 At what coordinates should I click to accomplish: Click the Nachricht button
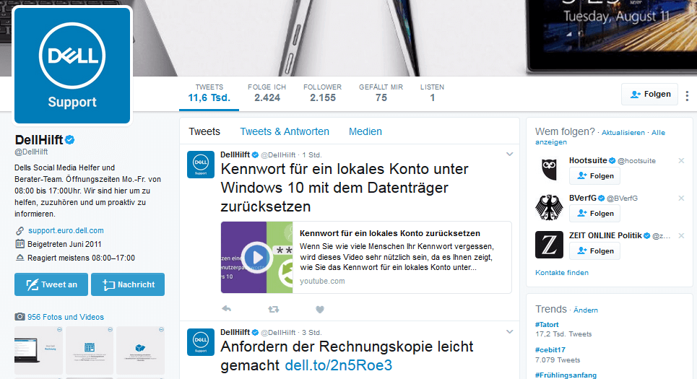128,284
